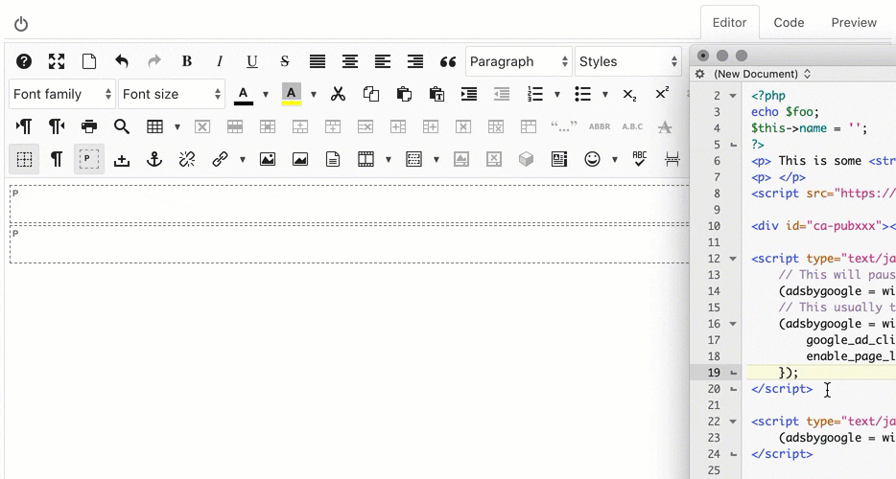Print the document

pos(89,126)
